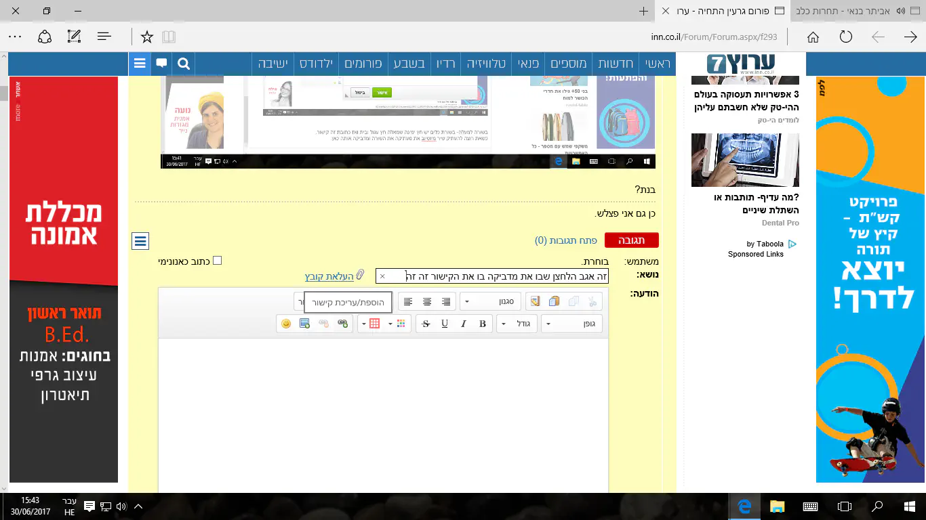The height and width of the screenshot is (520, 926).
Task: Enable the 'כתוב כאנונימי' anonymous checkbox
Action: [x=217, y=261]
